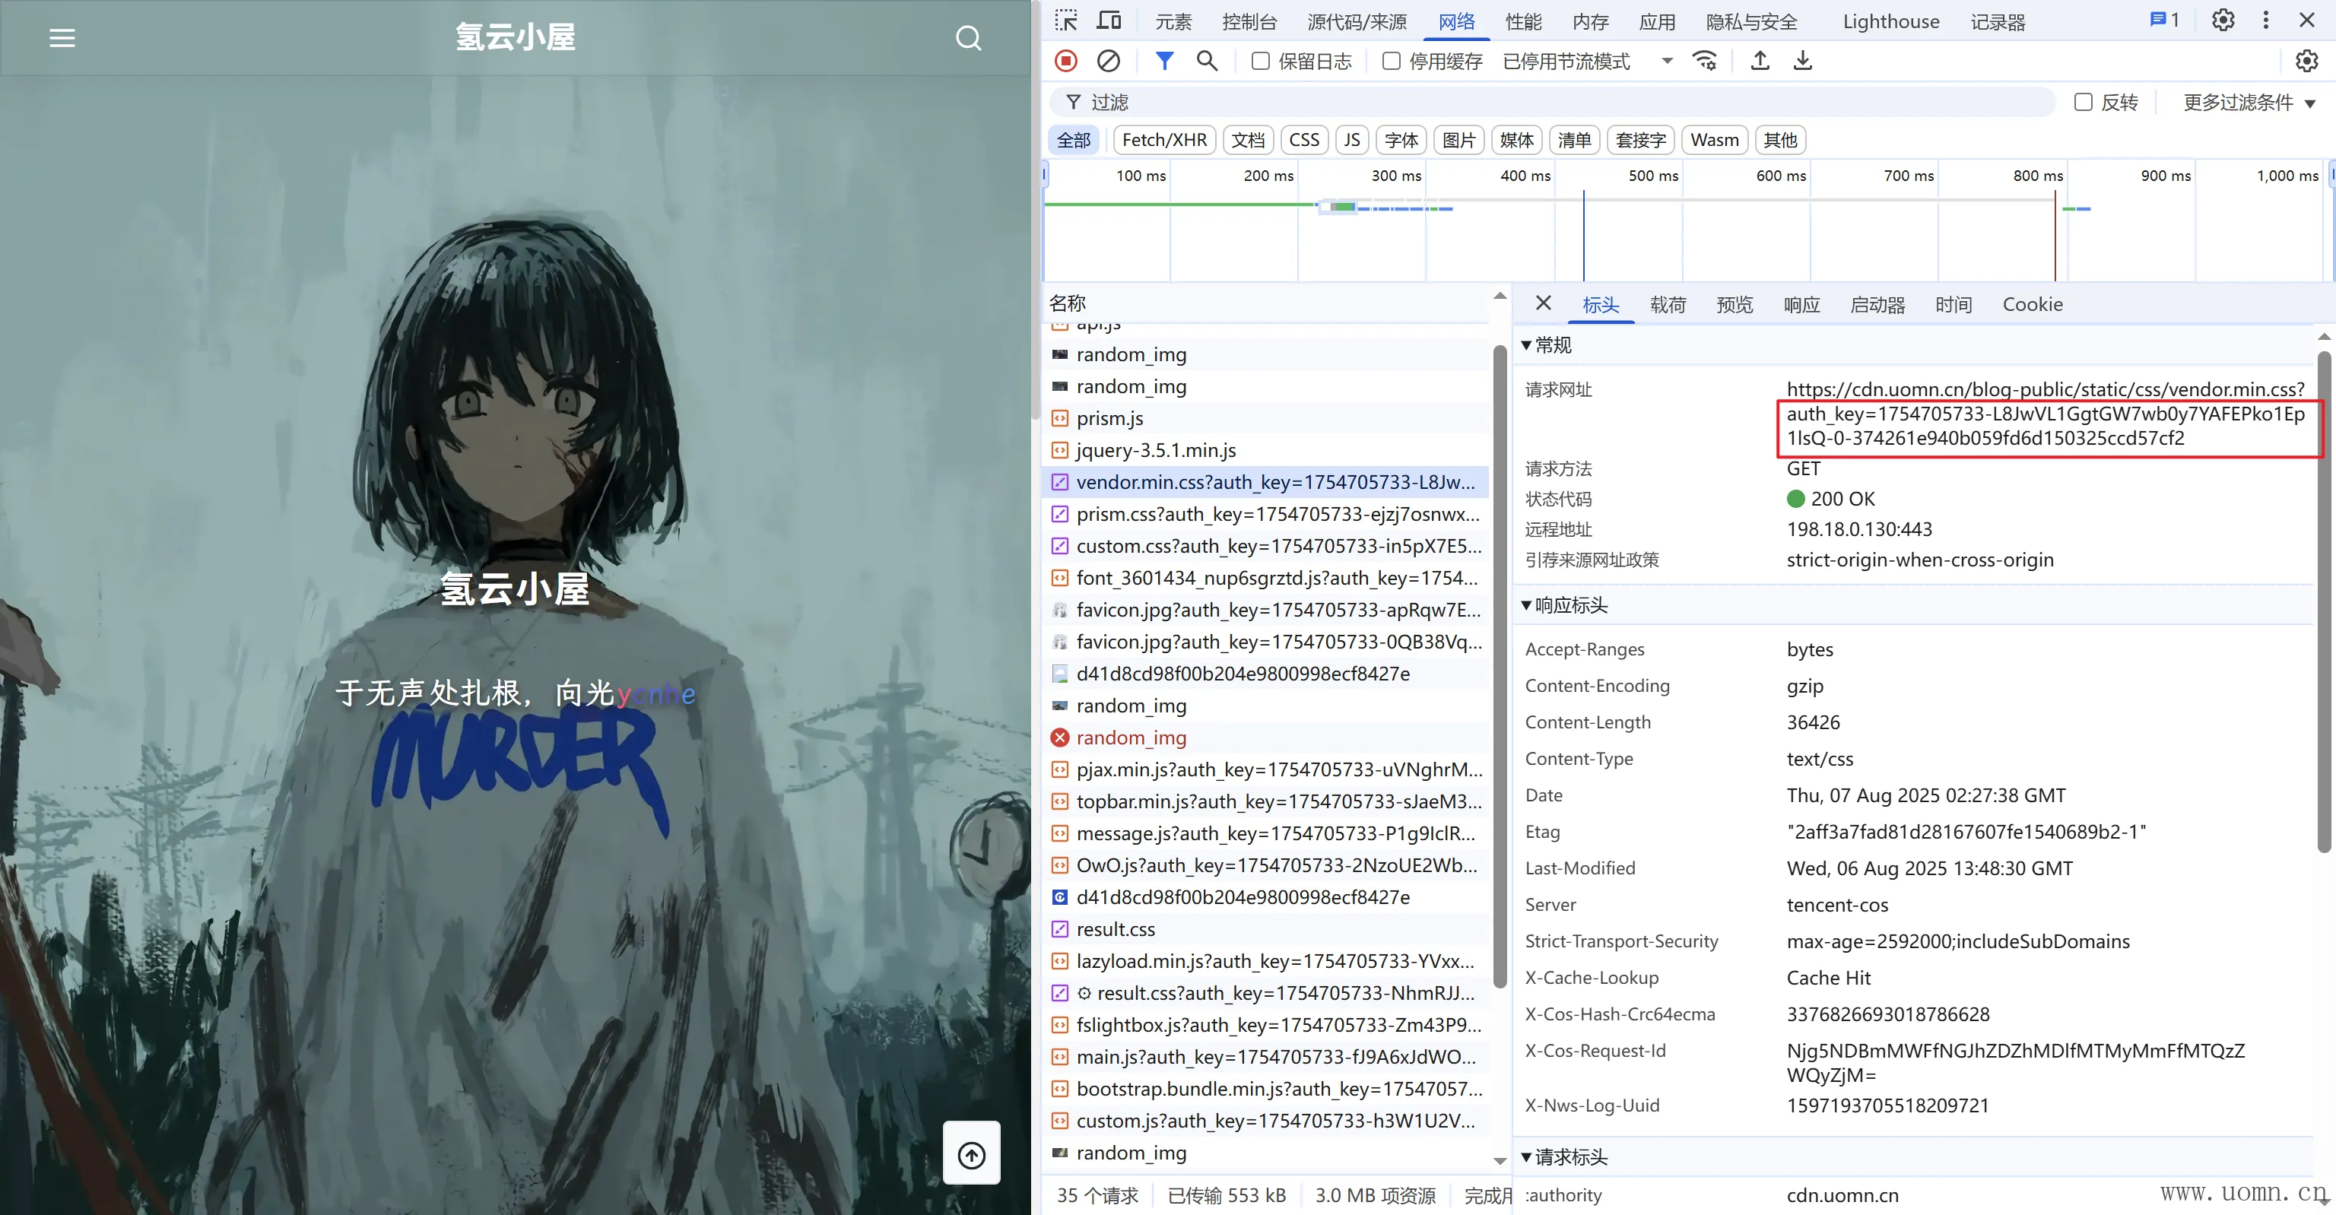The image size is (2336, 1215).
Task: Toggle device toolbar emulation icon
Action: [x=1109, y=21]
